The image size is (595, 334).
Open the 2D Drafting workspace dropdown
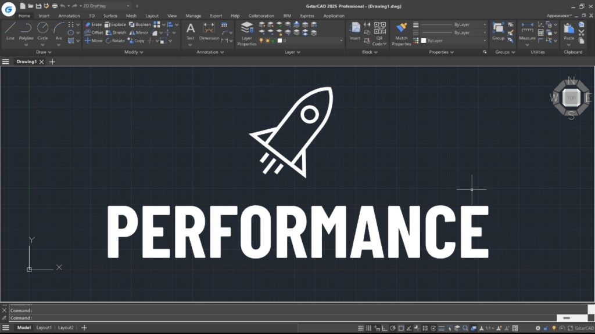105,6
